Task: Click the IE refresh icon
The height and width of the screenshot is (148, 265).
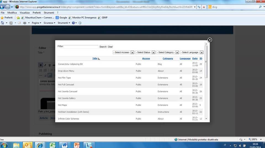Action: point(199,7)
